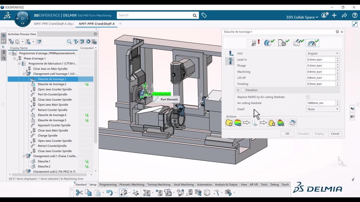The width and height of the screenshot is (360, 202).
Task: Increase the Lead-in value with its up stepper
Action: tap(337, 58)
